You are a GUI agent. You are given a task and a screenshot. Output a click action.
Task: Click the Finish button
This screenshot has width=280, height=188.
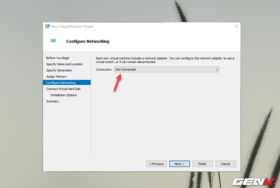(203, 164)
